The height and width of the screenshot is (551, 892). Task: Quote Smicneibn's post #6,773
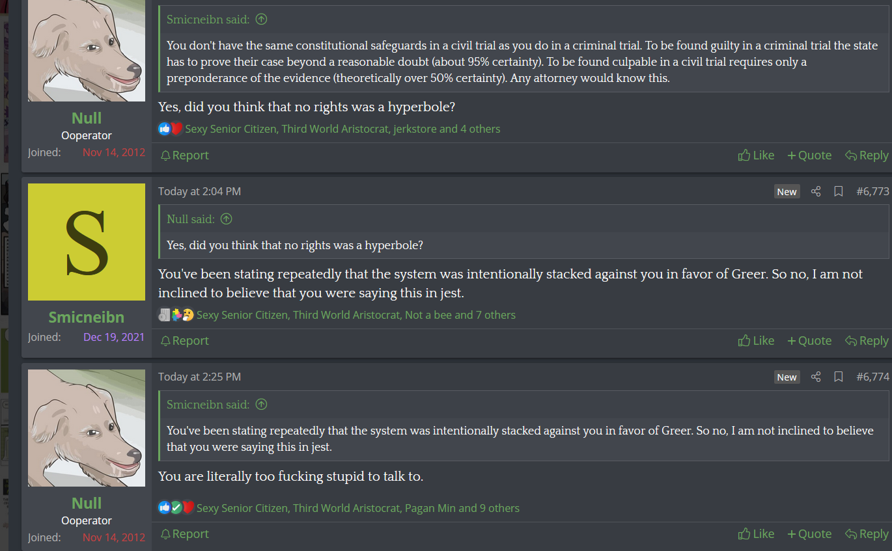point(809,341)
